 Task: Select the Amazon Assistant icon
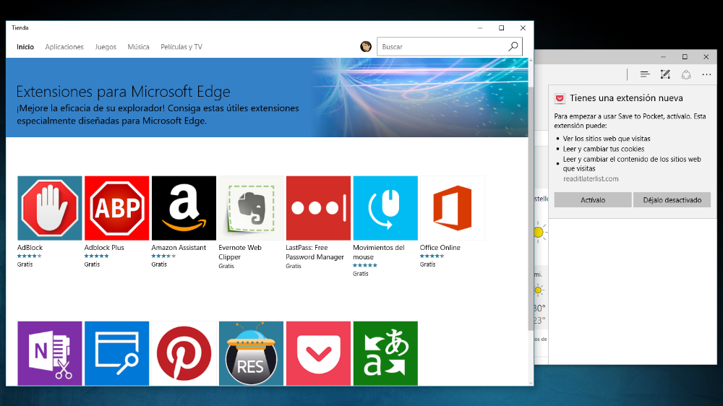coord(184,208)
